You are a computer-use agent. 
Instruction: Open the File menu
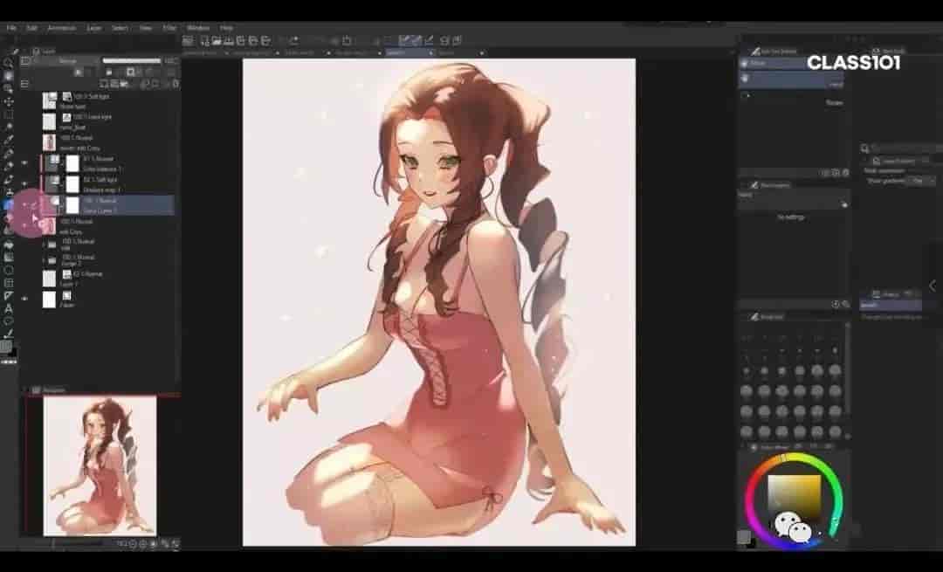click(x=11, y=28)
